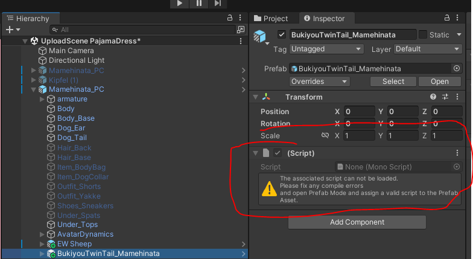Expand the armature object
473x259 pixels.
pyautogui.click(x=42, y=99)
